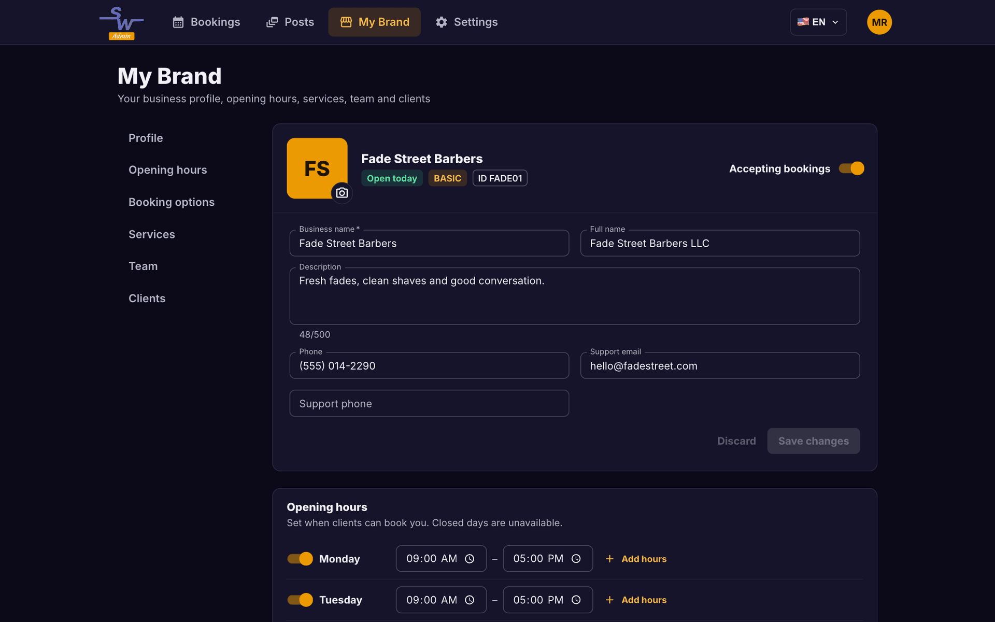Viewport: 995px width, 622px height.
Task: Click the Discard button
Action: click(736, 441)
